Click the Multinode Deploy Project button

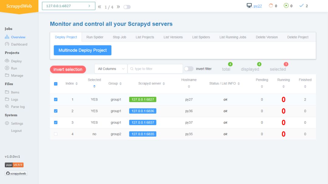click(82, 50)
